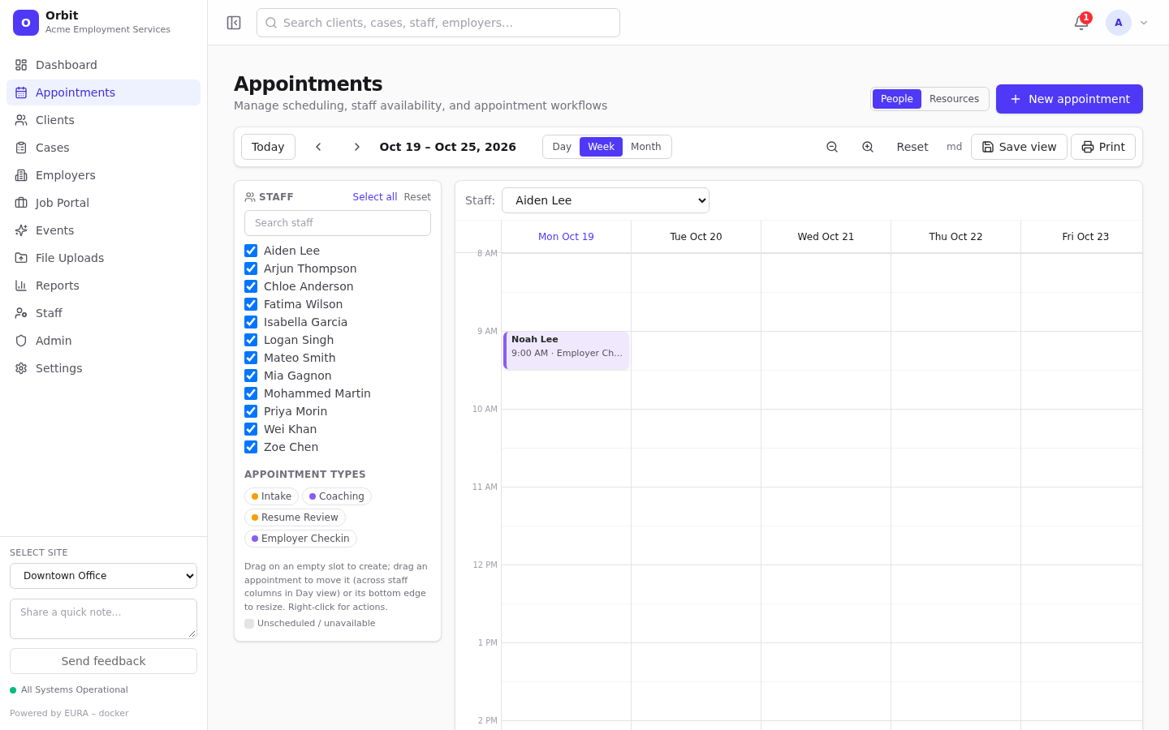The height and width of the screenshot is (730, 1169).
Task: Open Reports from the sidebar
Action: pyautogui.click(x=103, y=286)
